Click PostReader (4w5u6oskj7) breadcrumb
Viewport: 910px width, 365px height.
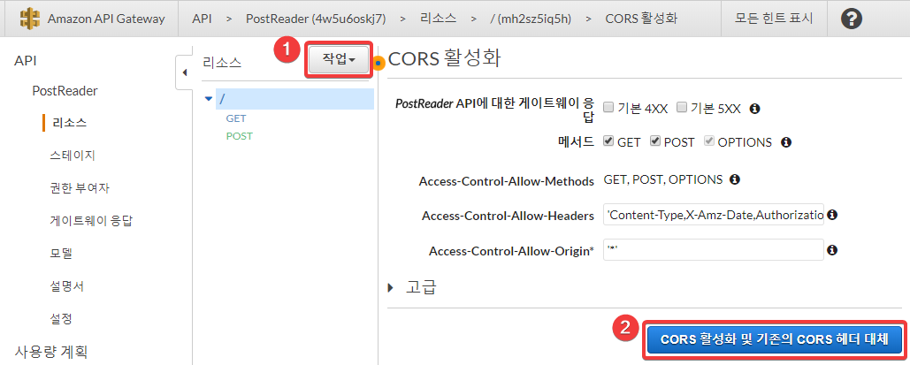tap(317, 19)
